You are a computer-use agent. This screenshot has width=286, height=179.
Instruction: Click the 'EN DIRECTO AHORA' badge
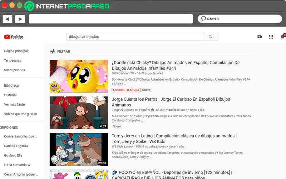coord(126,90)
